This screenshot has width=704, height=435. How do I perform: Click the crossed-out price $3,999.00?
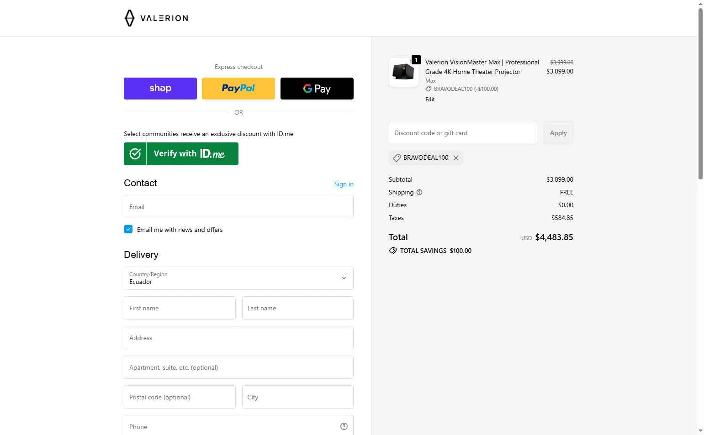[x=561, y=62]
